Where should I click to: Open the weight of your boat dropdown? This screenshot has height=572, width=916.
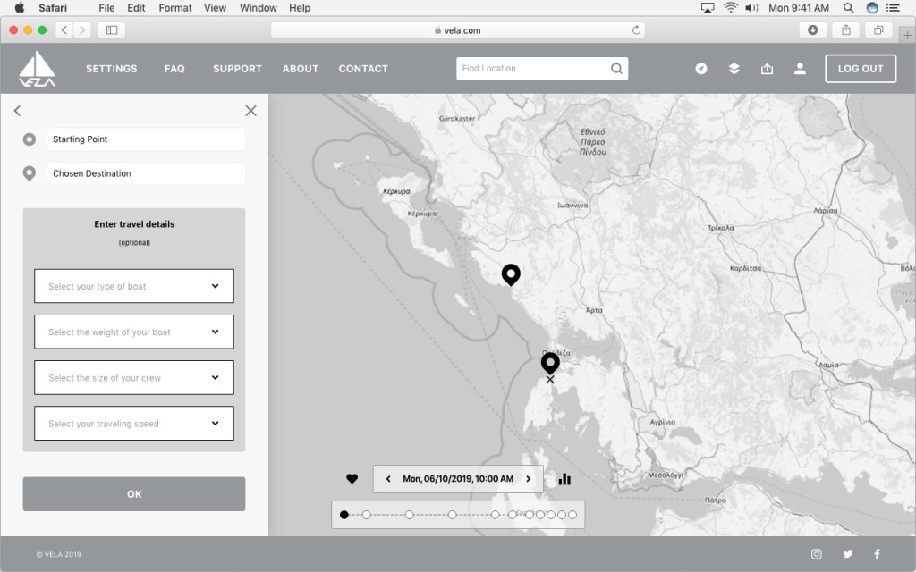tap(134, 332)
